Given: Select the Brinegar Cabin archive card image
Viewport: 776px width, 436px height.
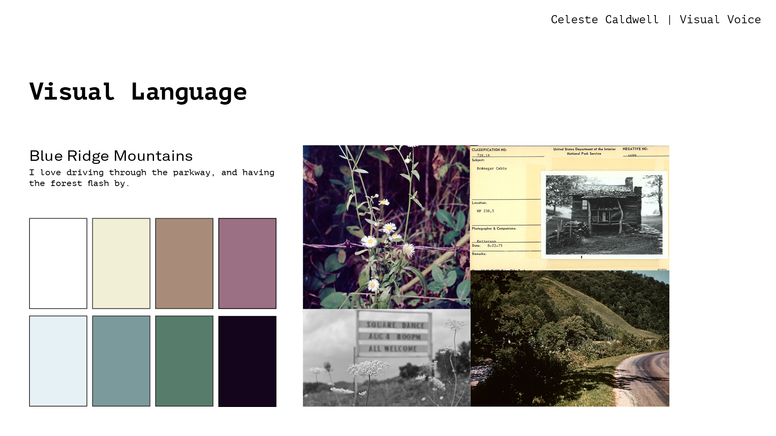Looking at the screenshot, I should (505, 186).
